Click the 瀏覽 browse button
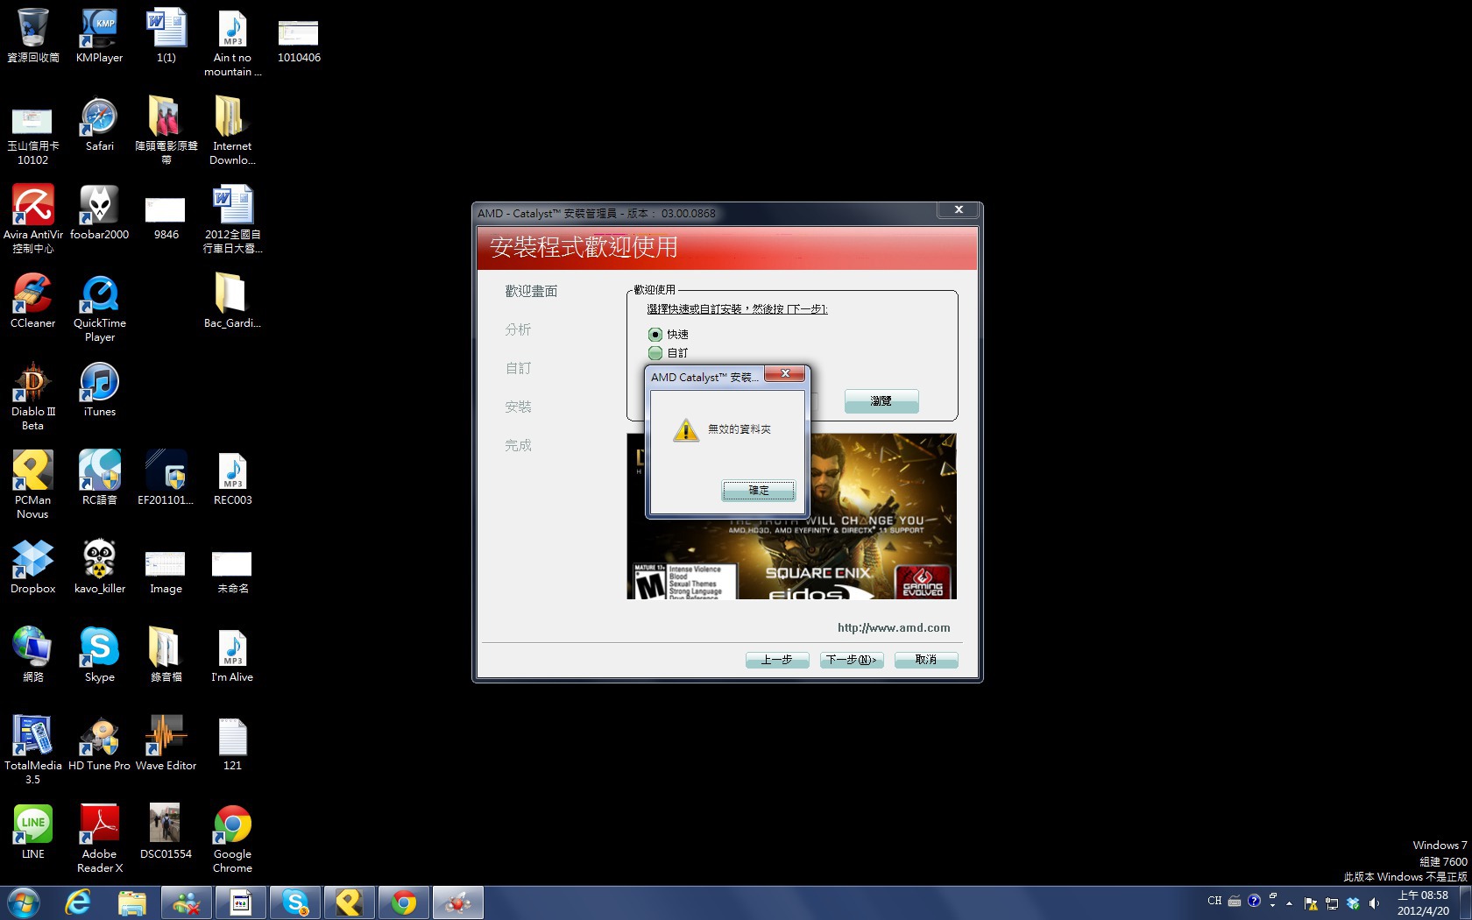The image size is (1472, 920). [x=881, y=401]
